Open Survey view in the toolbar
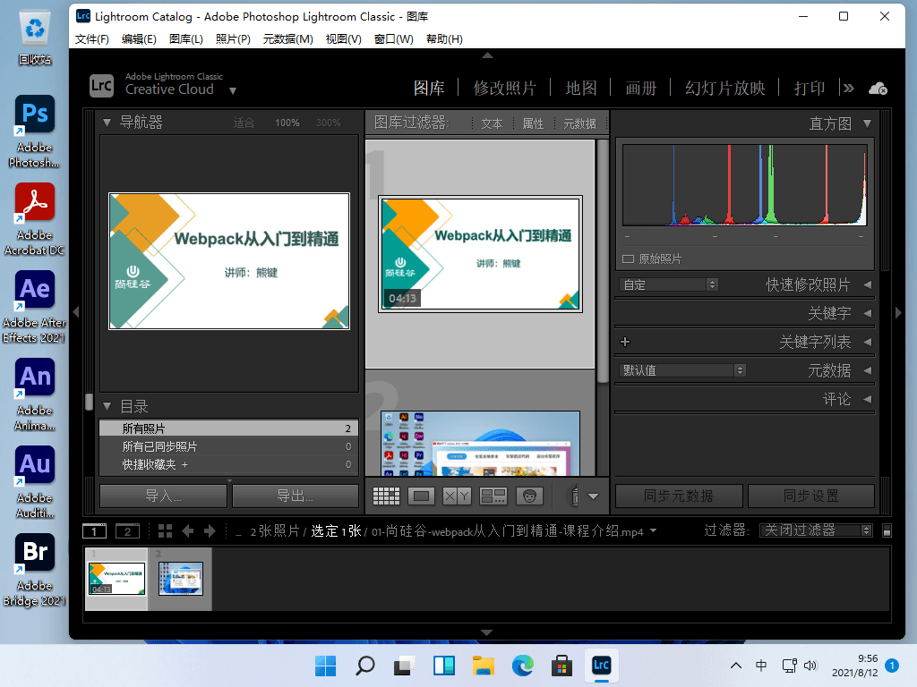Screen dimensions: 917x687 (493, 496)
